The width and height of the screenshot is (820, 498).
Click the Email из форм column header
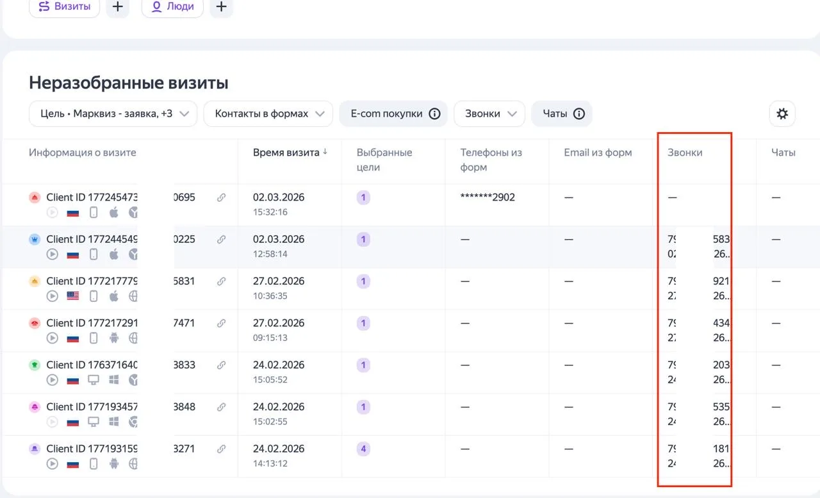point(598,153)
